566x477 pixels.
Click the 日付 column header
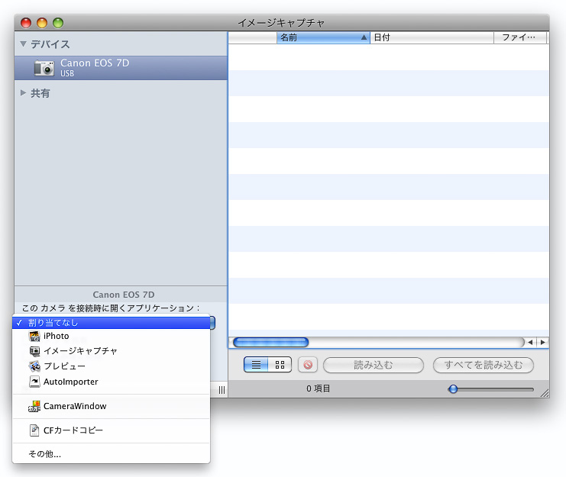point(432,37)
